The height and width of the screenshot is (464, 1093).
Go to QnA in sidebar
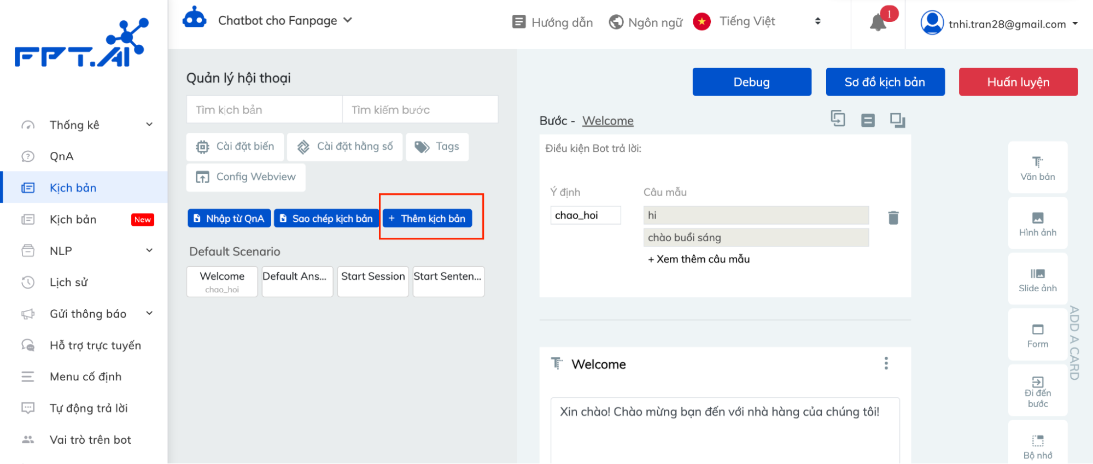click(x=61, y=156)
